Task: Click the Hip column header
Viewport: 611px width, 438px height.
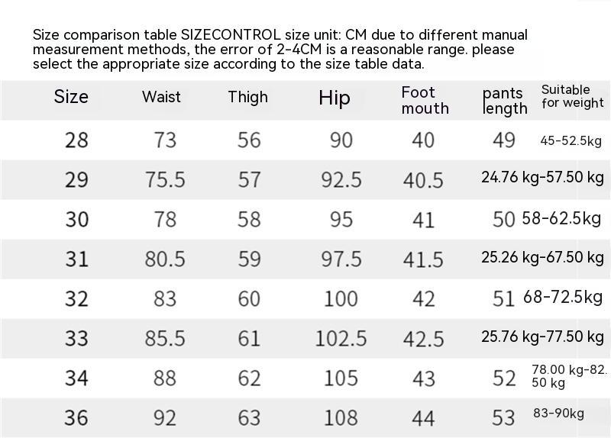Action: pos(335,98)
